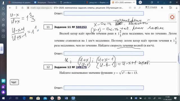Open the collections icon in the sidebar
The width and height of the screenshot is (180, 101).
point(3,25)
